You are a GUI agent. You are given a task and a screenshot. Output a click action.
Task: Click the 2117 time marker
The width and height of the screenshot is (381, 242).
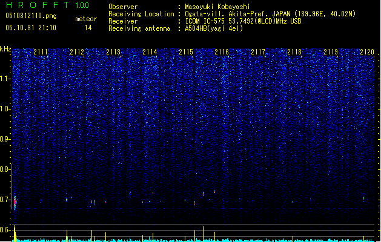(258, 52)
